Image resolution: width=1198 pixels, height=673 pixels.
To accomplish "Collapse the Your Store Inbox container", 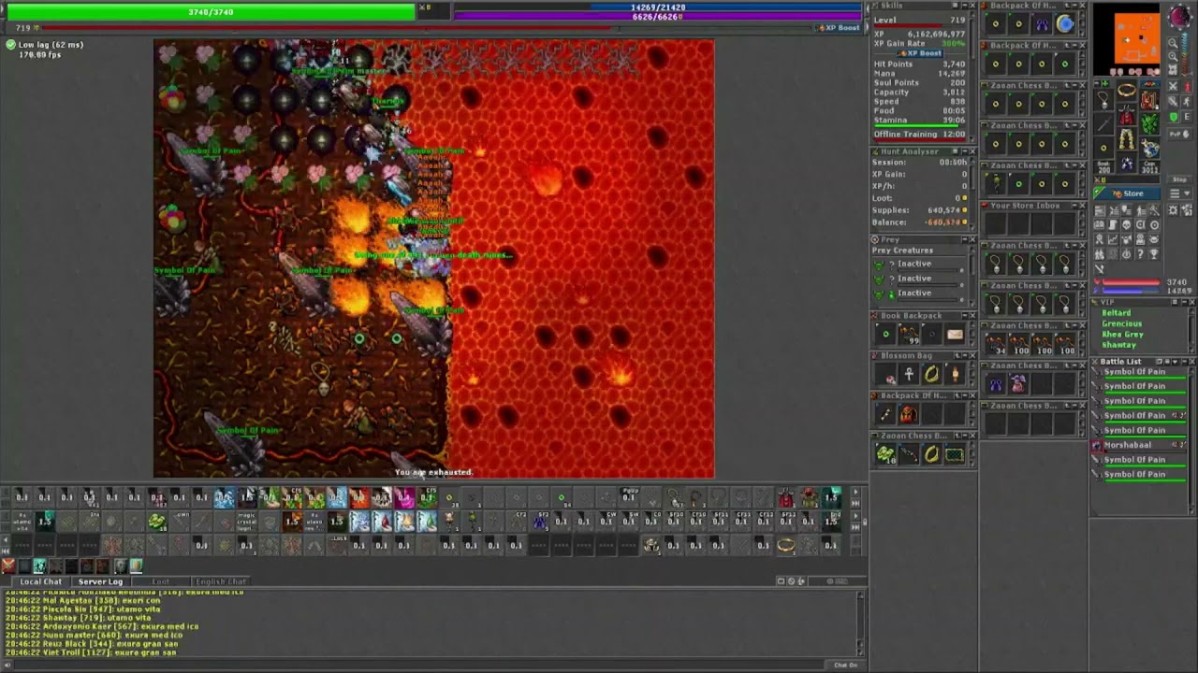I will [x=1074, y=206].
